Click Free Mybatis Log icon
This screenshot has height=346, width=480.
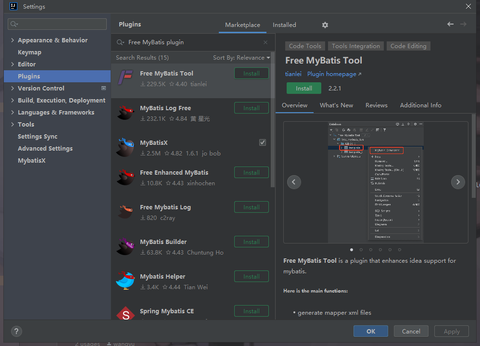coord(125,212)
